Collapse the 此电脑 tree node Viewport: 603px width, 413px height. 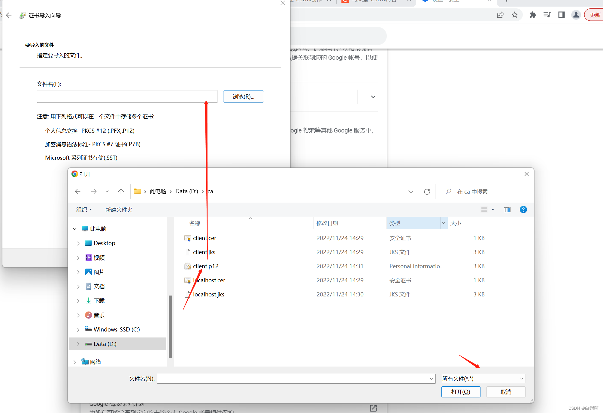tap(75, 229)
